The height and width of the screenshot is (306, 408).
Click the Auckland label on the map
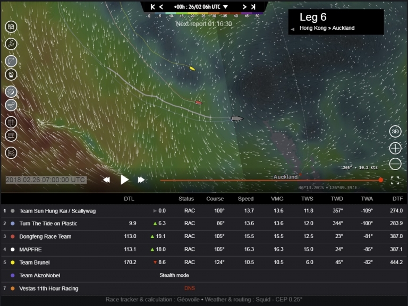(285, 177)
